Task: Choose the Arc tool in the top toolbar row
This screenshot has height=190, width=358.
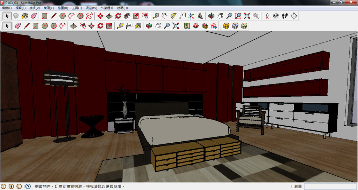Action: click(x=71, y=16)
